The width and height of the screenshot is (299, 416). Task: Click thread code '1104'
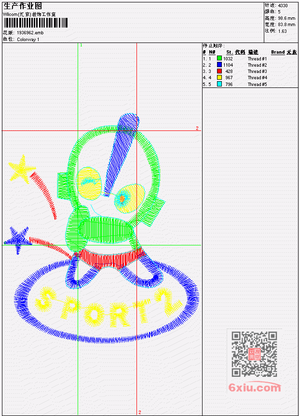point(228,65)
